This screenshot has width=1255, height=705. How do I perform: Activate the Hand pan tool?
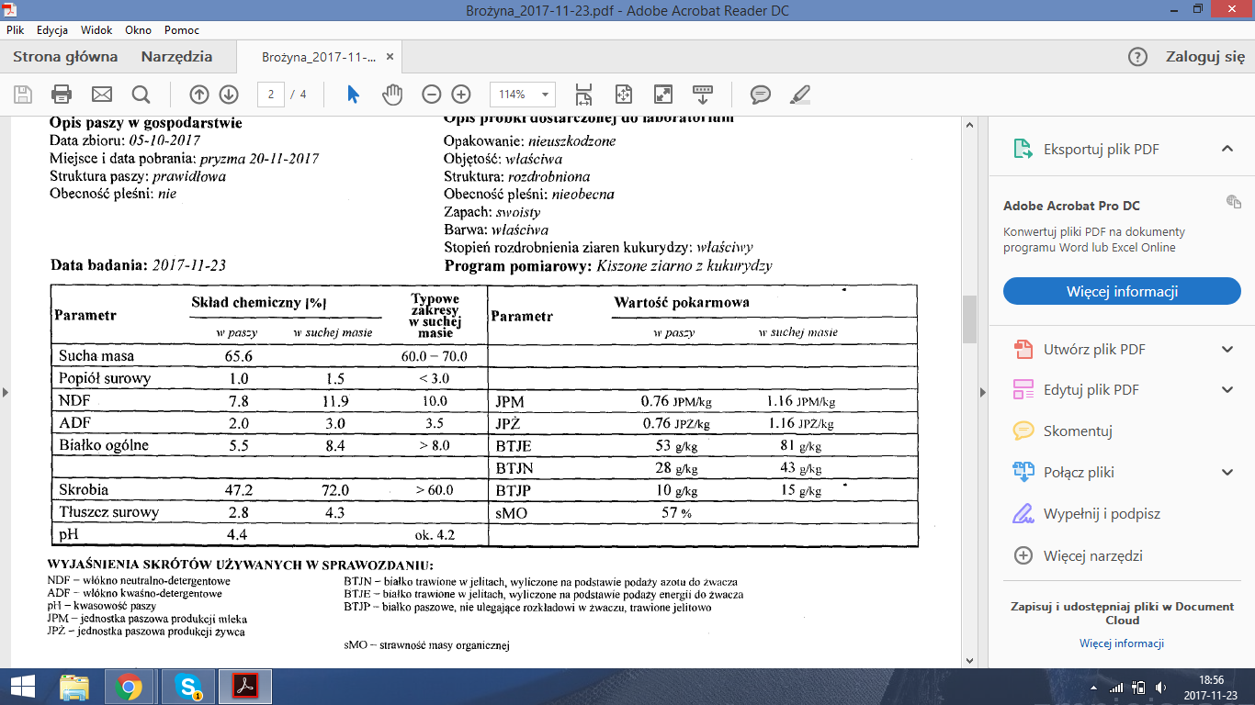point(393,95)
